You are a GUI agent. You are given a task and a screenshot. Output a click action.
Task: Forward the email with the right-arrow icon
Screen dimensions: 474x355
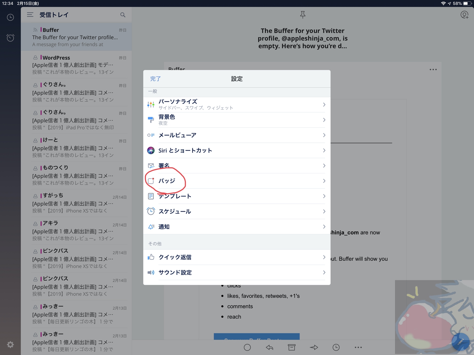(314, 347)
